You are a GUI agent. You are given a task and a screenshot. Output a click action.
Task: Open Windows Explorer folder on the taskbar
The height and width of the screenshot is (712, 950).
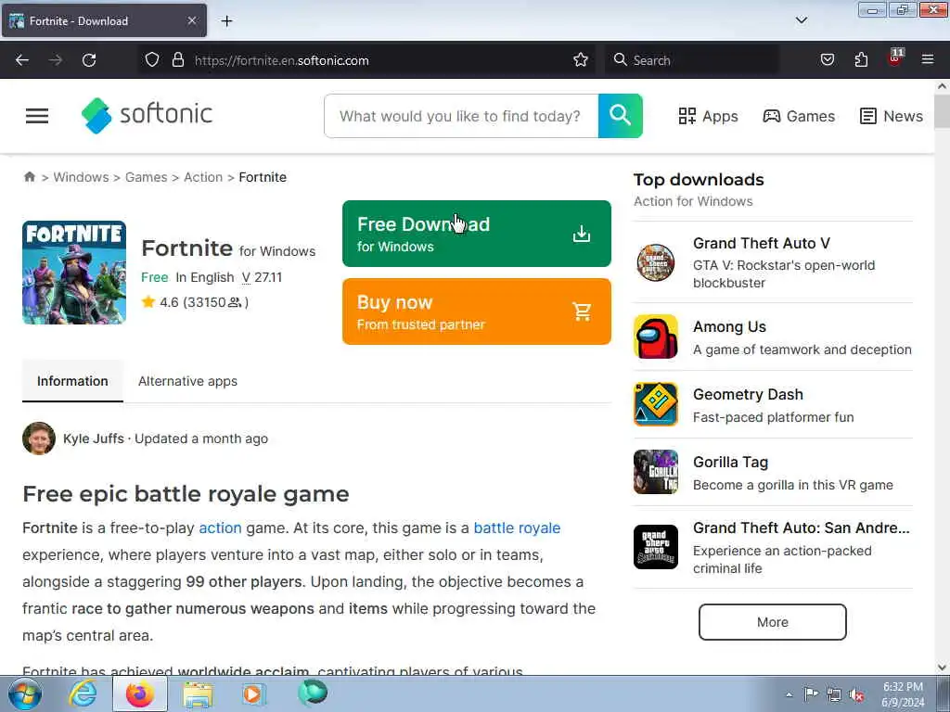pos(198,695)
